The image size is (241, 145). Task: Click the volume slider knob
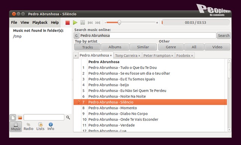[119, 23]
